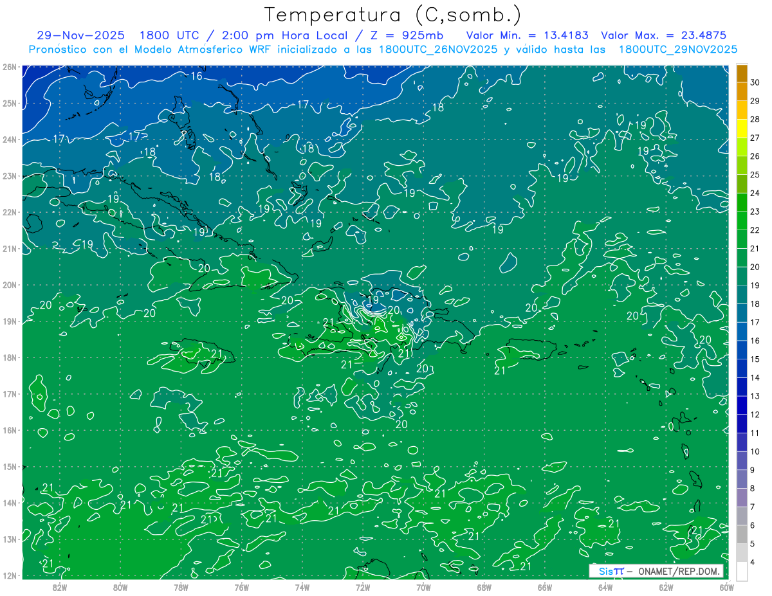
Task: Click the "15N" latitude axis label
Action: click(10, 467)
